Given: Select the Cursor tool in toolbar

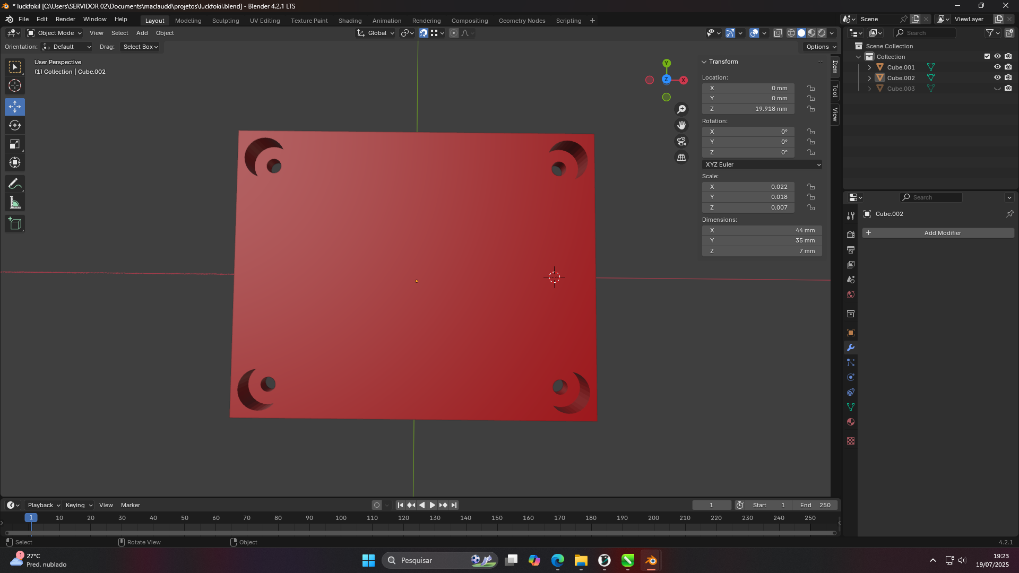Looking at the screenshot, I should pyautogui.click(x=15, y=85).
